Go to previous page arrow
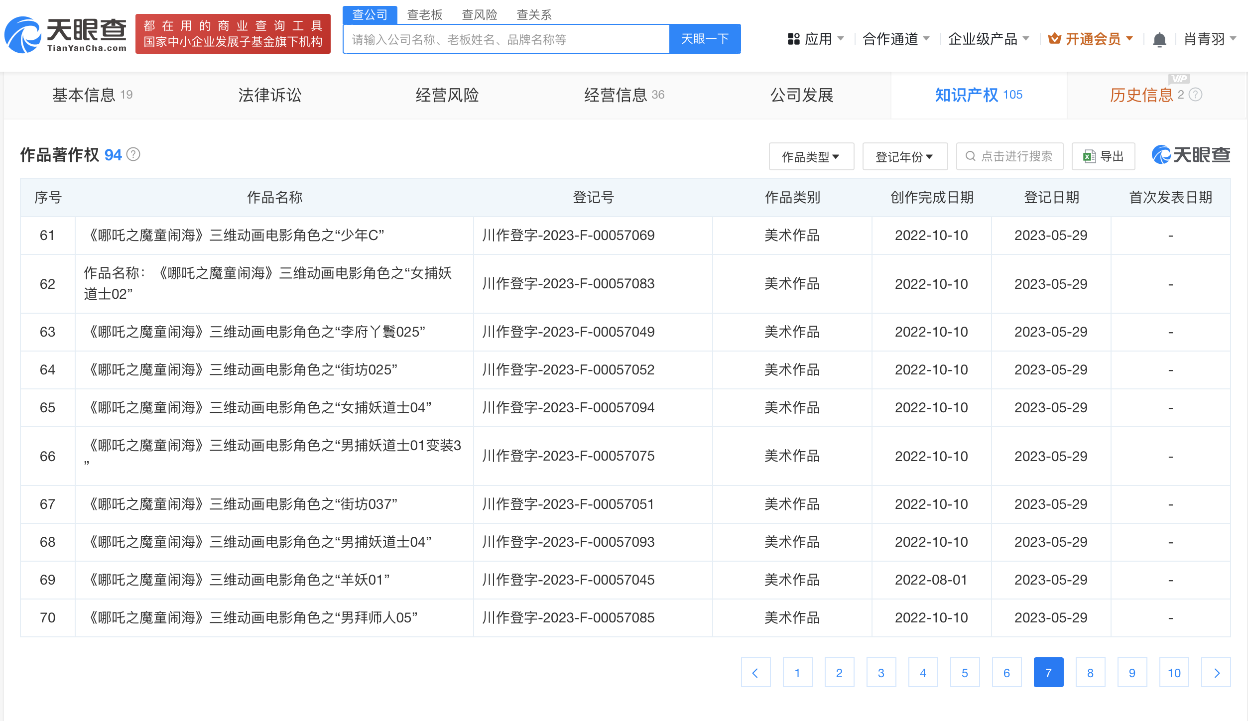The width and height of the screenshot is (1248, 721). (x=755, y=673)
